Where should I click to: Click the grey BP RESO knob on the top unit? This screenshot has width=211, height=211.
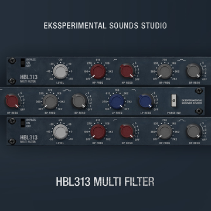[194, 72]
